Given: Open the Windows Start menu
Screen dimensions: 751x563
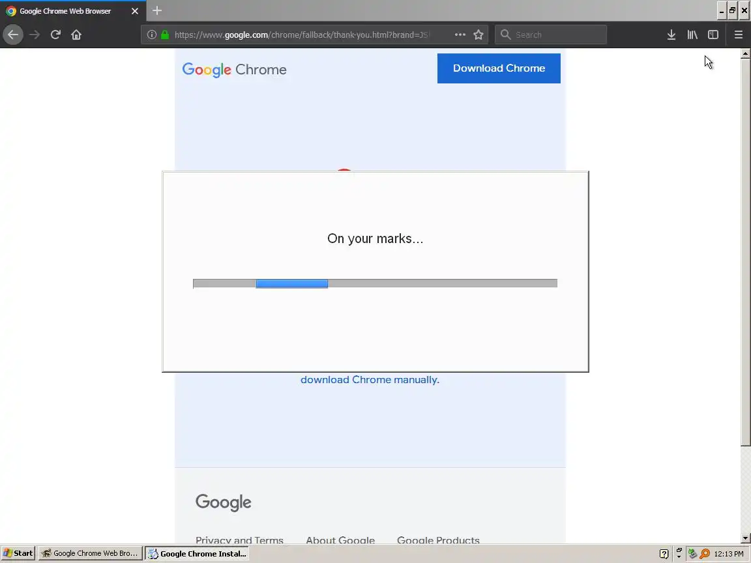Looking at the screenshot, I should click(x=18, y=553).
